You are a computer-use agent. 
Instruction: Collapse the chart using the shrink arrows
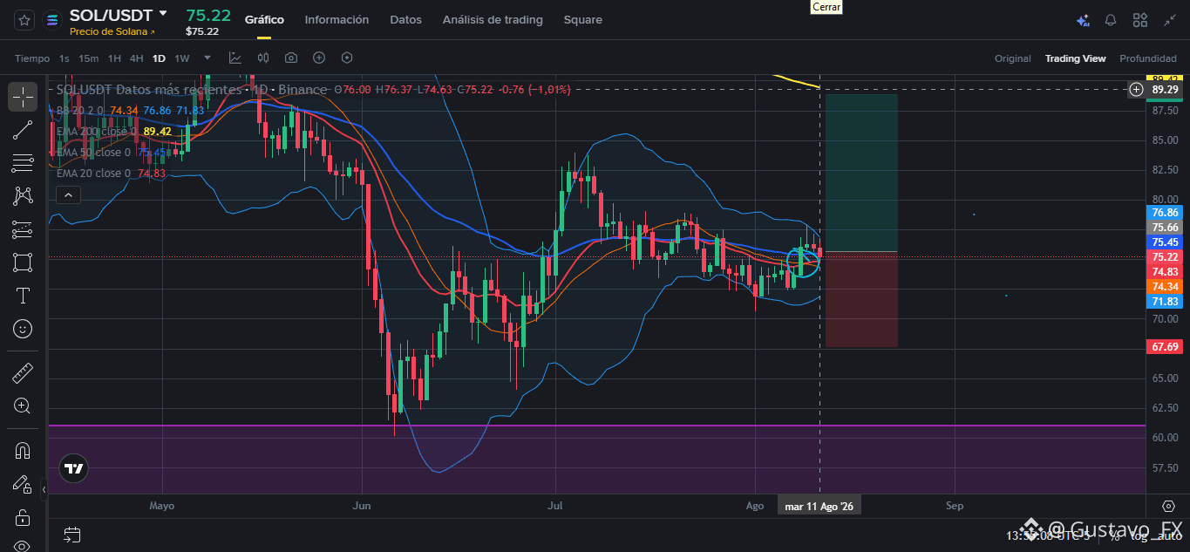point(1170,20)
